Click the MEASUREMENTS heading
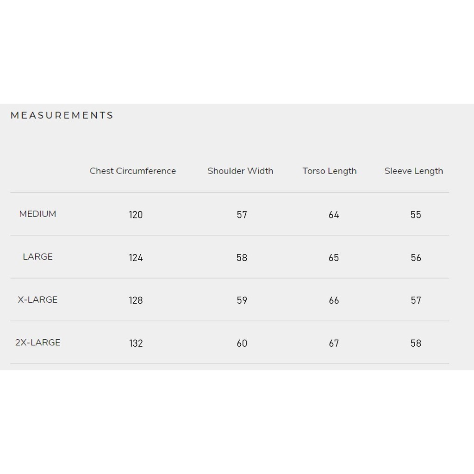The height and width of the screenshot is (474, 474). (x=62, y=115)
